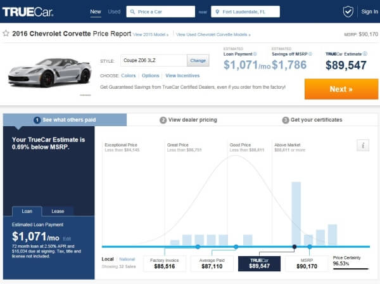380x284 pixels.
Task: Switch to National data
Action: [x=127, y=259]
